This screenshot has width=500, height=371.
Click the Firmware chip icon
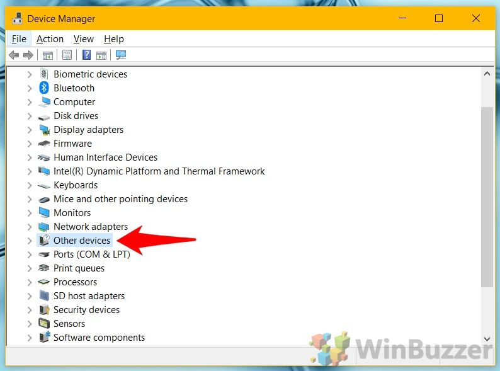(x=44, y=144)
